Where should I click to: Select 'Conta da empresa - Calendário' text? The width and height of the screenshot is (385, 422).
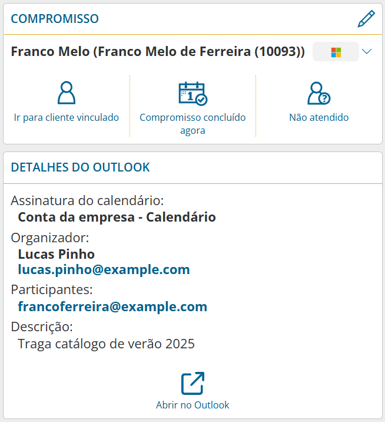click(117, 217)
